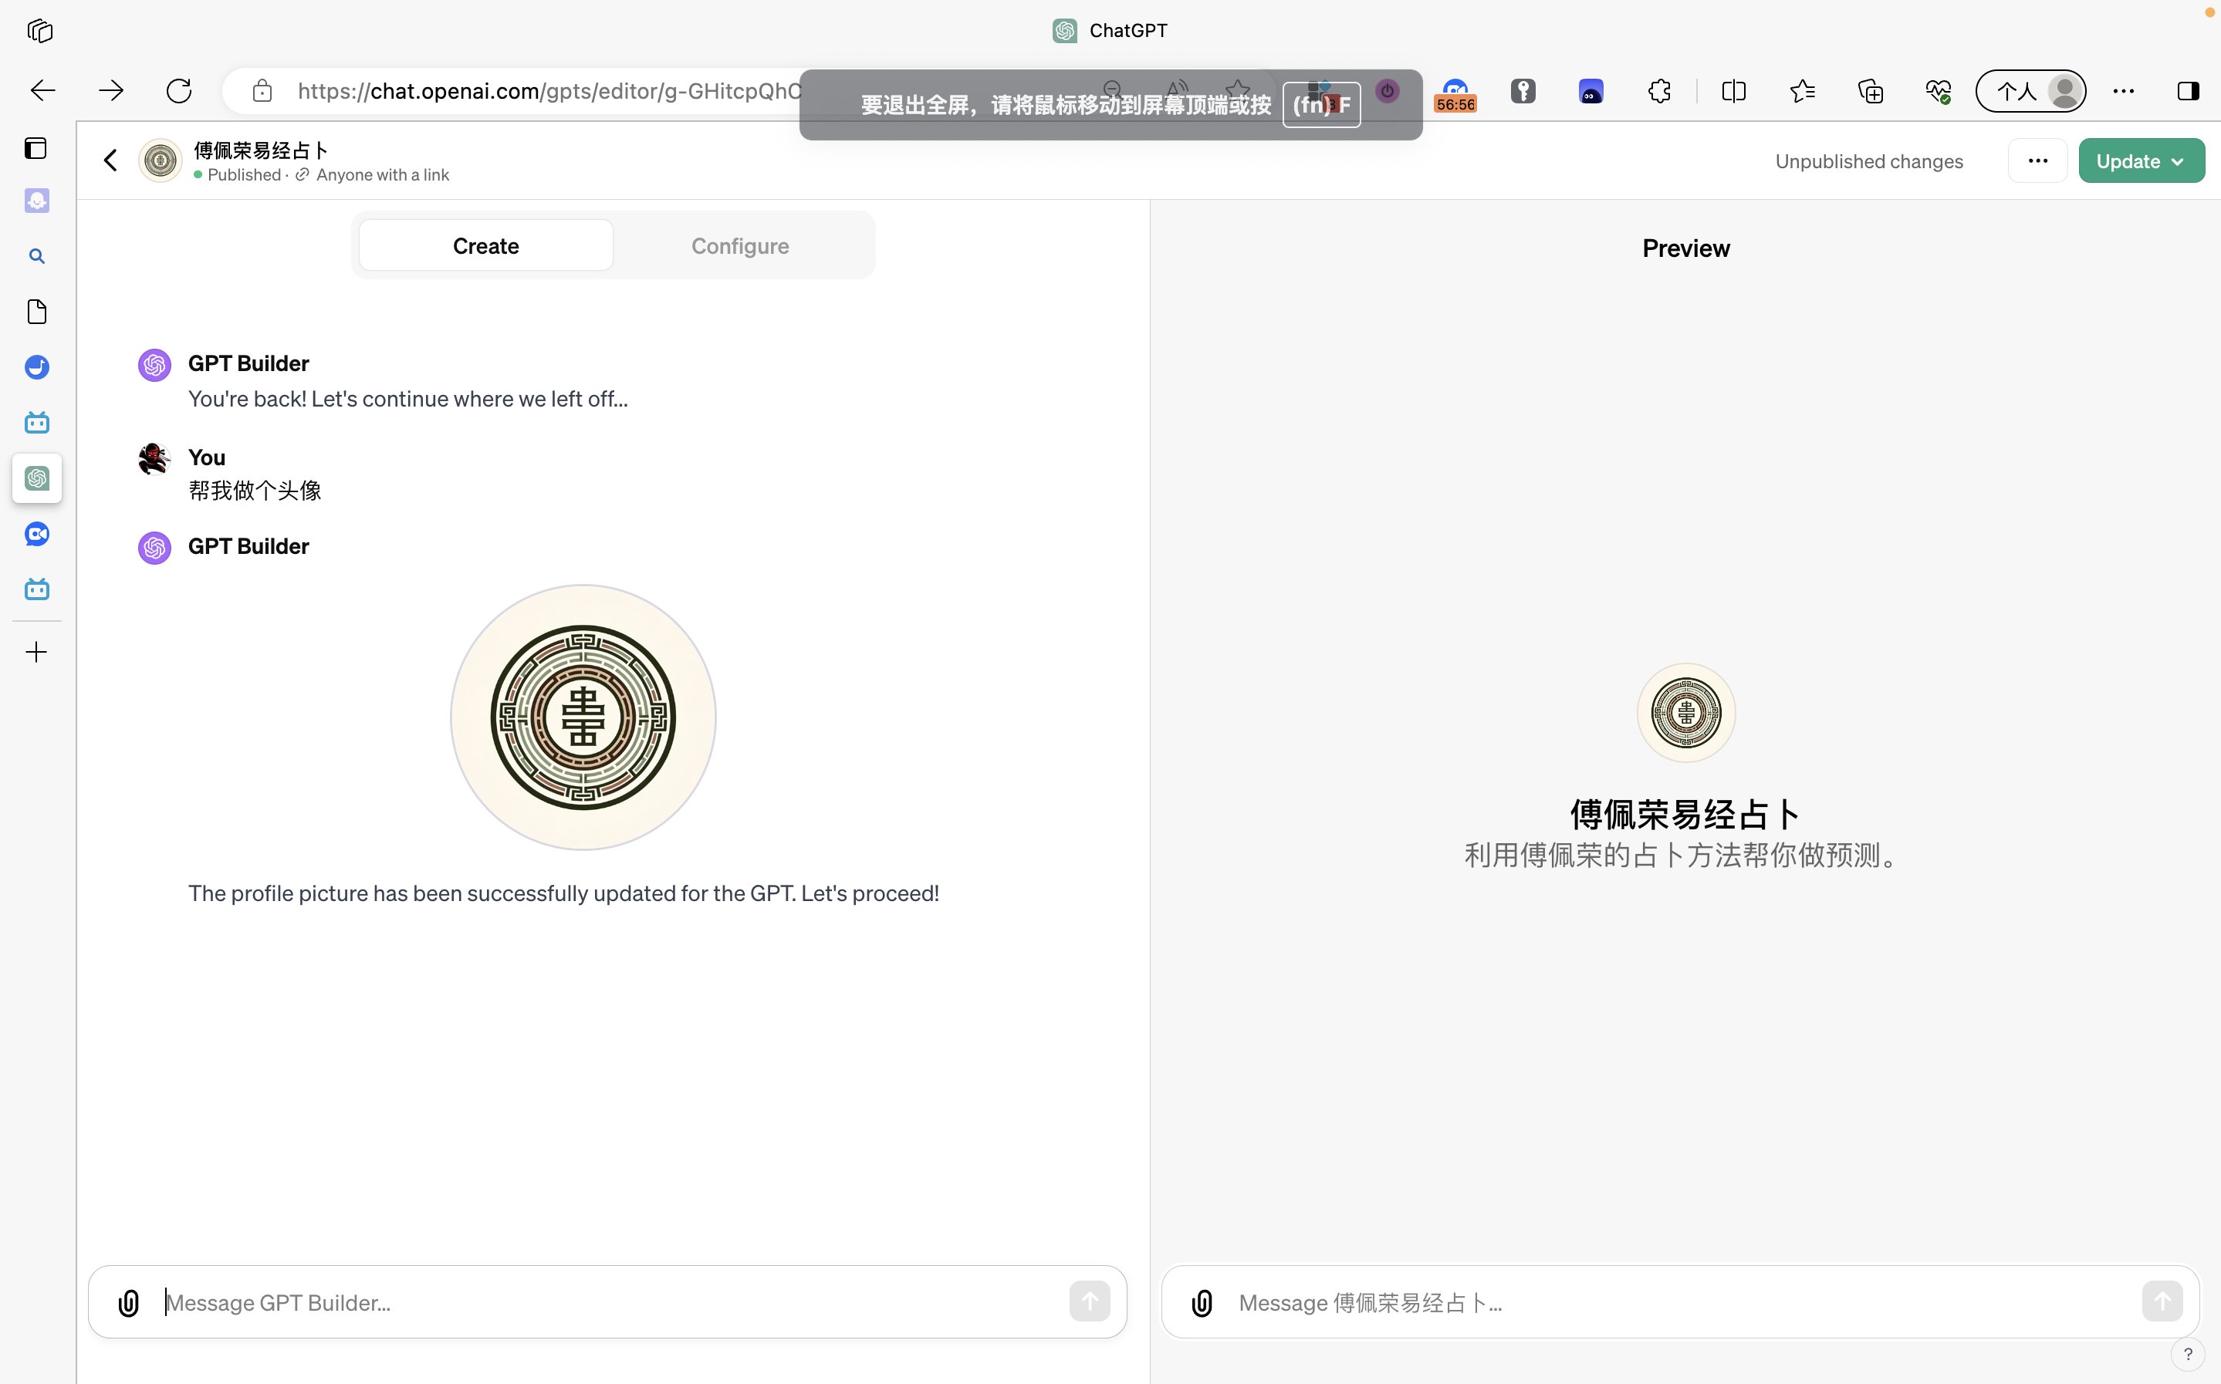
Task: Open the three-dots menu next to Update
Action: tap(2037, 161)
